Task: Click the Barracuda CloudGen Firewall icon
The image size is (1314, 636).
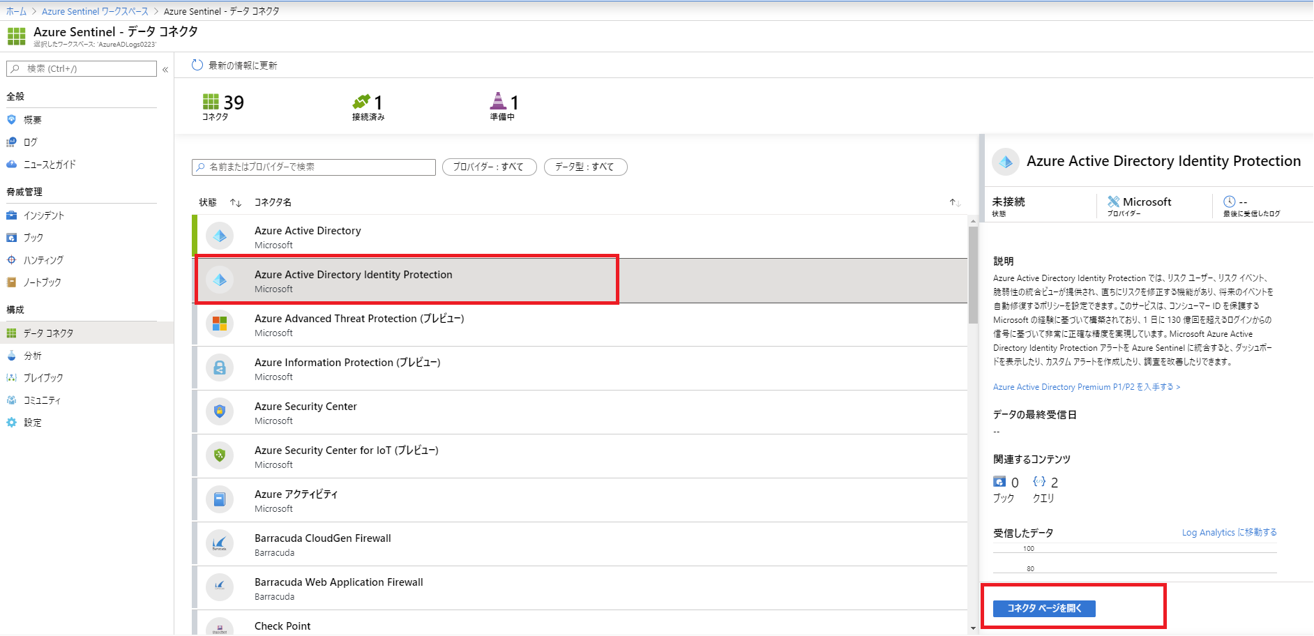Action: [220, 544]
